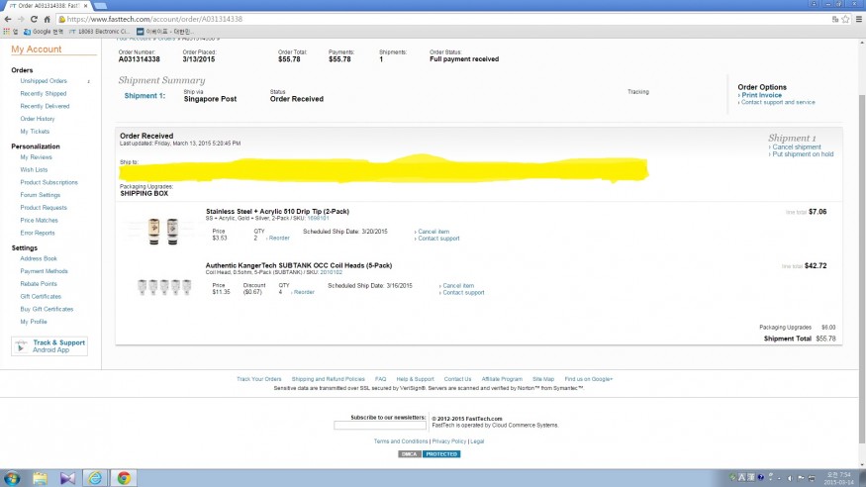The width and height of the screenshot is (866, 487).
Task: Open Order History in sidebar
Action: 38,119
